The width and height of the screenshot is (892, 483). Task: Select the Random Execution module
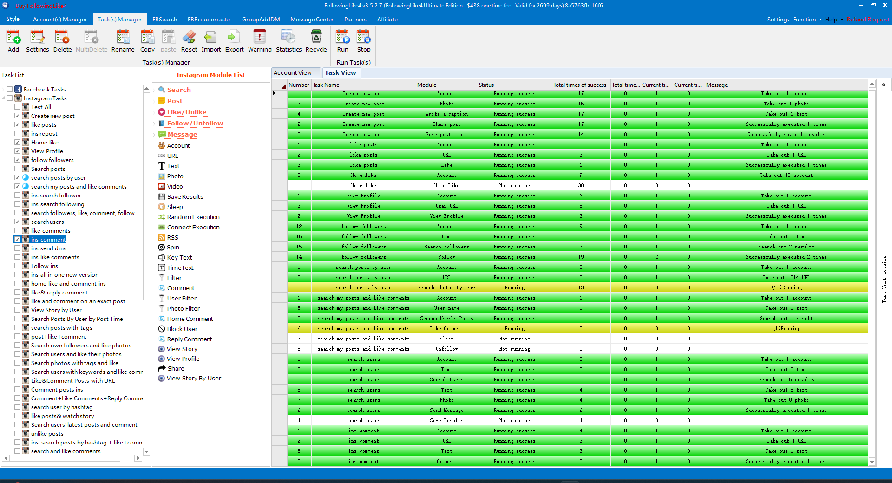(193, 217)
